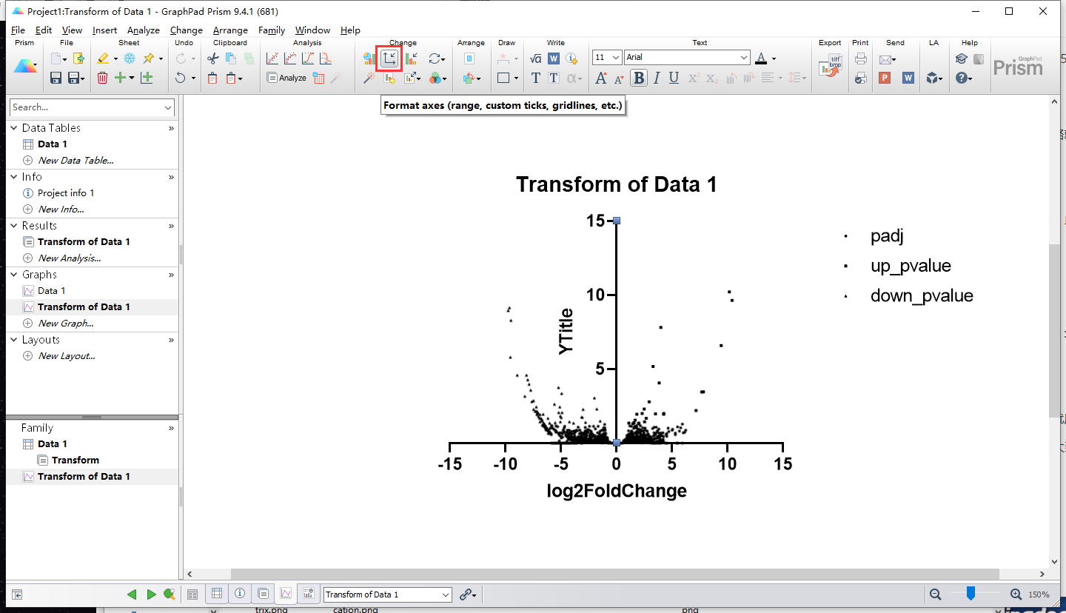Click New Data Table link in navigator
Screen dimensions: 1066x613
coord(76,160)
